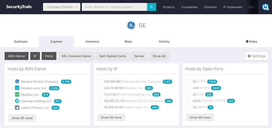Select the Explorer tab
Viewport: 272px width, 128px height.
coord(56,42)
